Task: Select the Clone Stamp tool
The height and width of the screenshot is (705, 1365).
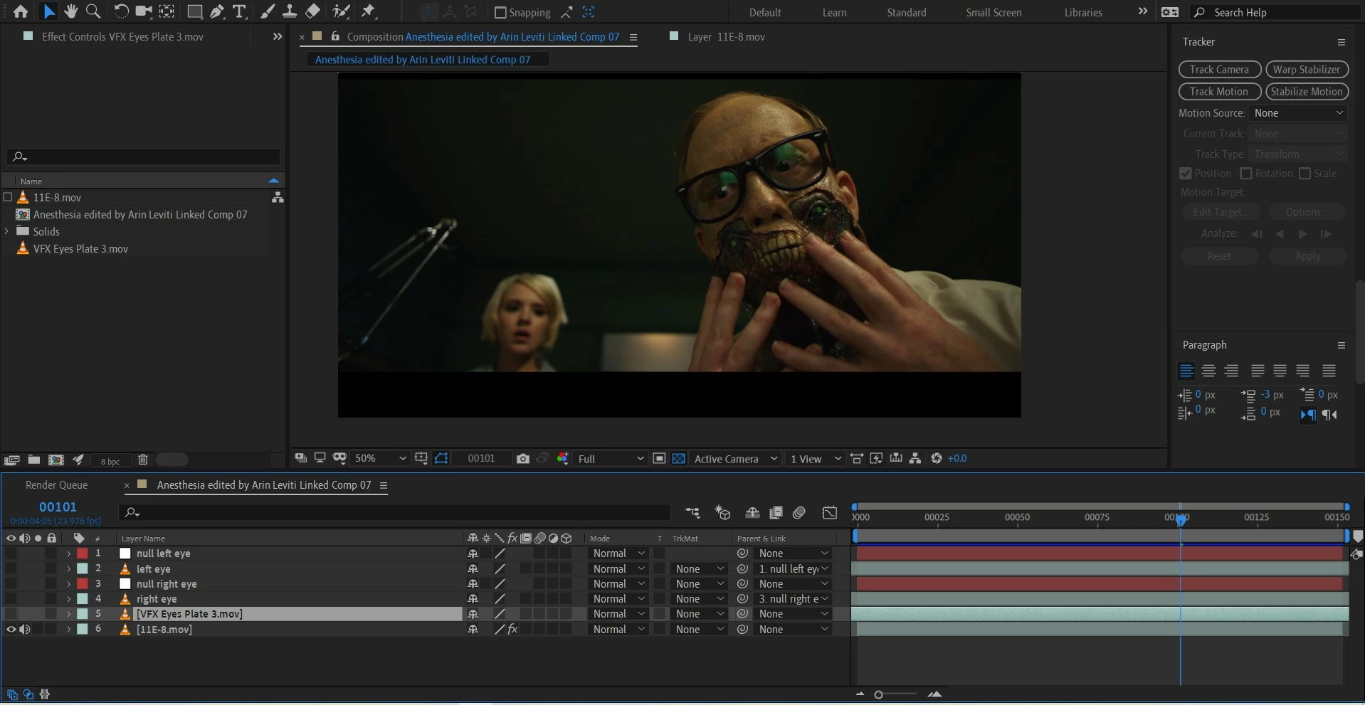Action: pos(290,11)
